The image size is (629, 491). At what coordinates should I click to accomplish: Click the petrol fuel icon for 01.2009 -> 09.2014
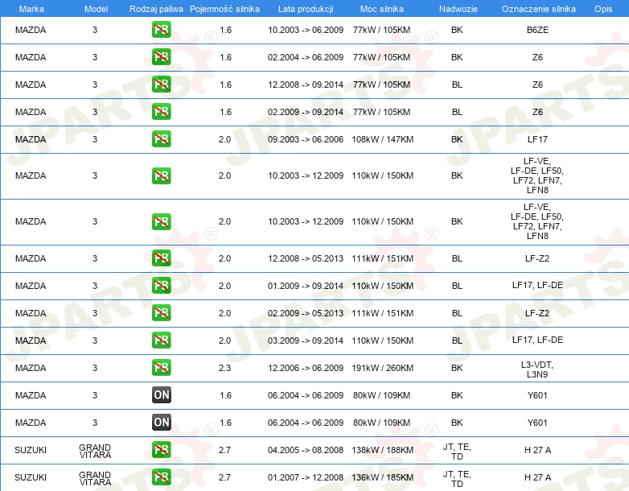tap(161, 286)
